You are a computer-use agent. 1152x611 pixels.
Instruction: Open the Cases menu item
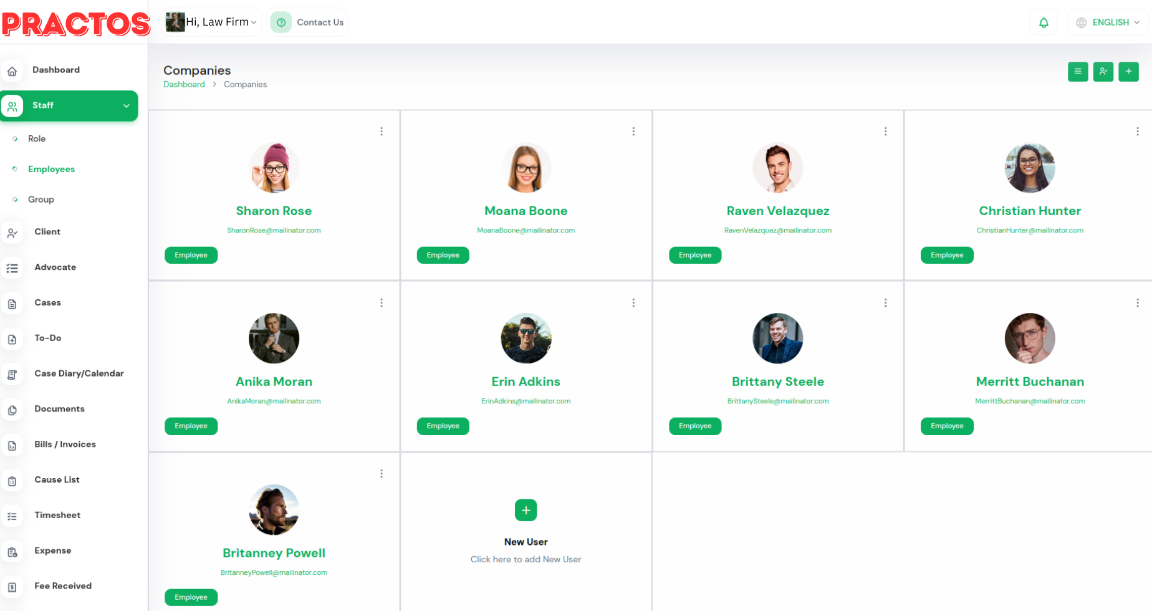coord(48,302)
